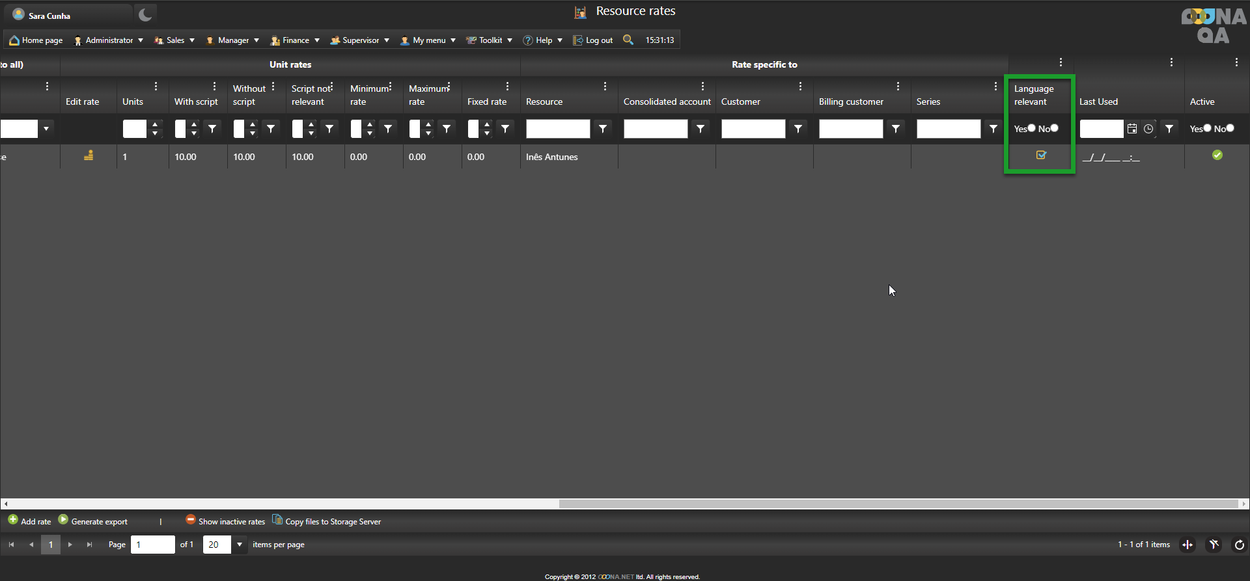Screen dimensions: 1250x581
Task: Click the Edit rate icon in first row
Action: coord(89,155)
